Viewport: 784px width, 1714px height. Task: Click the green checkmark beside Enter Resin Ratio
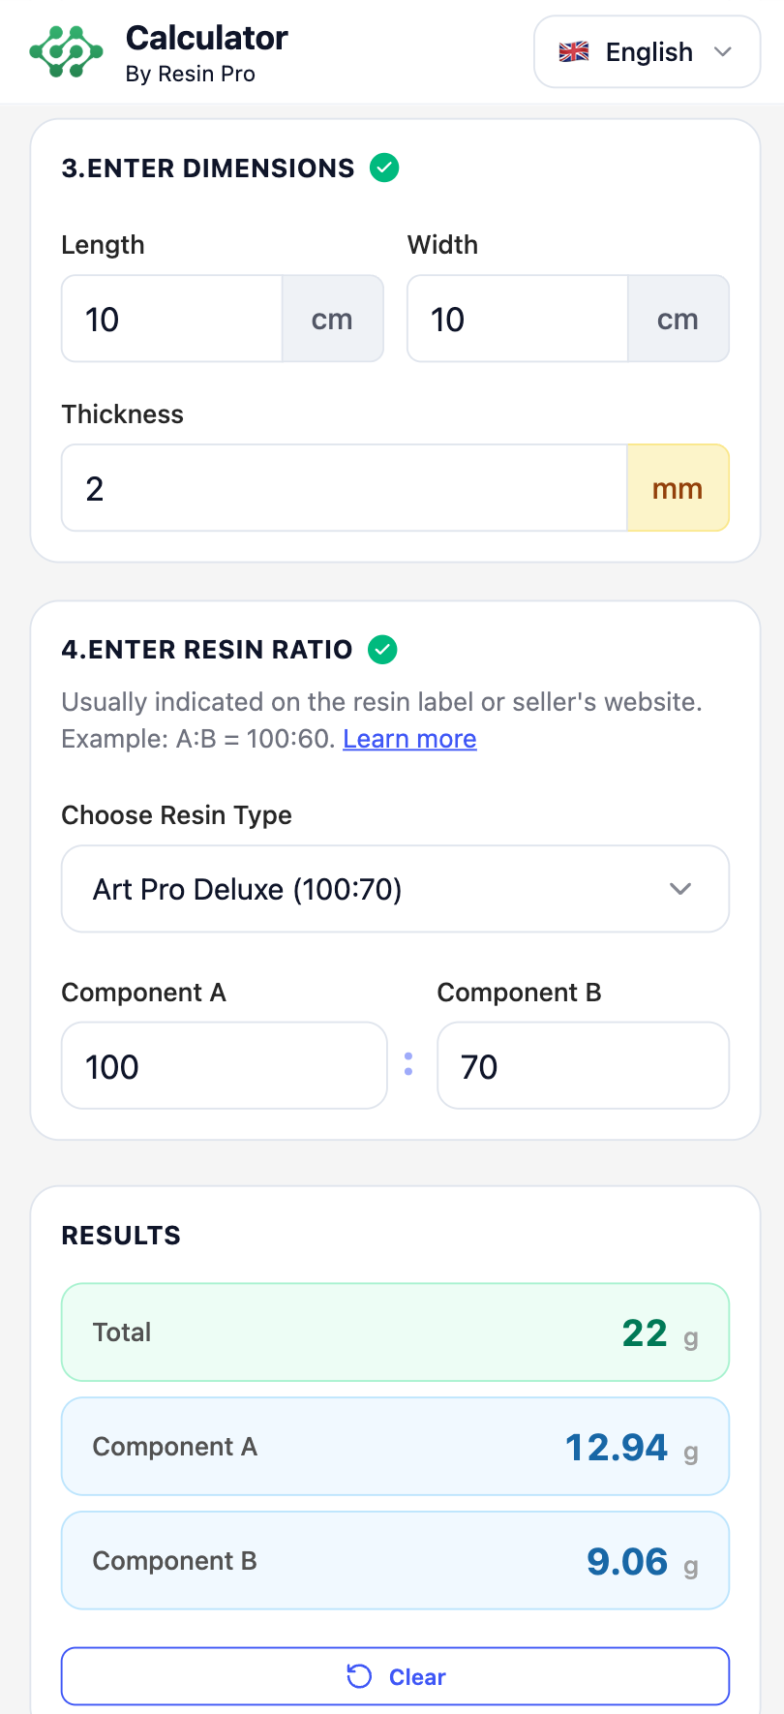382,649
